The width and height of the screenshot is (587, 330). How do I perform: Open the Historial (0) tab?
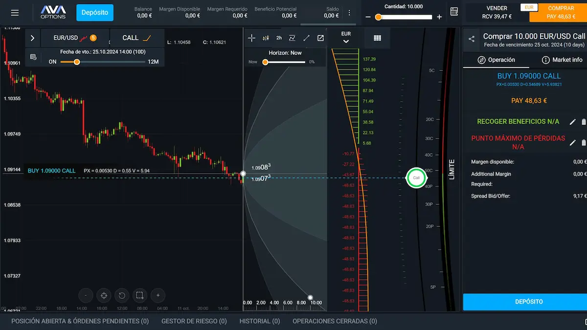(259, 321)
